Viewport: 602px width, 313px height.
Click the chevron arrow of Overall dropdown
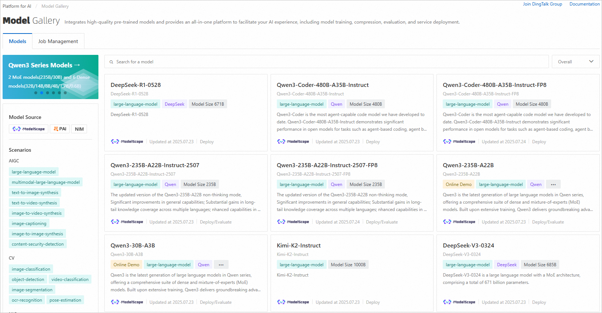click(x=591, y=61)
